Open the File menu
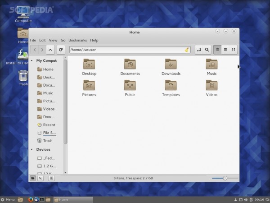The height and width of the screenshot is (203, 270). [x=33, y=40]
